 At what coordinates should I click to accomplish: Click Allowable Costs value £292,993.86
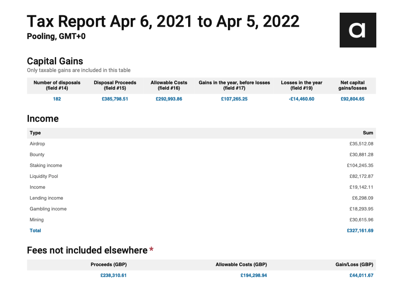pos(169,99)
